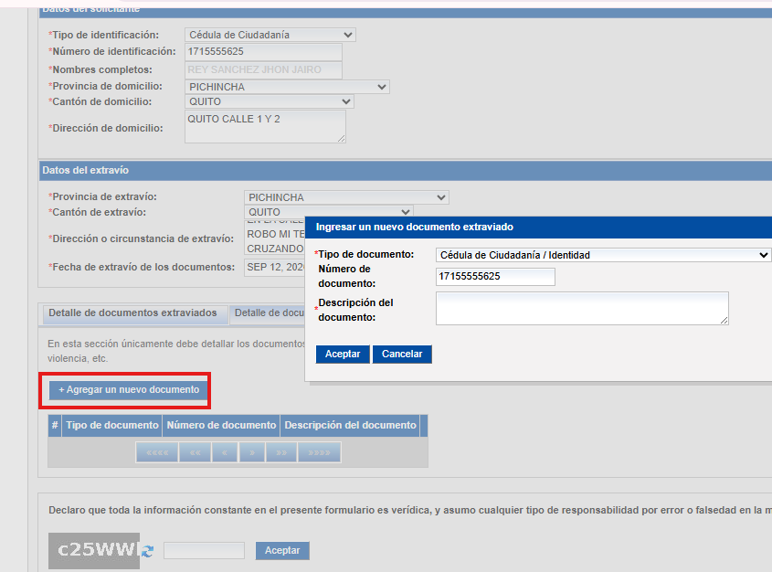Click Cancelar in the new document dialog
This screenshot has height=572, width=772.
tap(402, 354)
